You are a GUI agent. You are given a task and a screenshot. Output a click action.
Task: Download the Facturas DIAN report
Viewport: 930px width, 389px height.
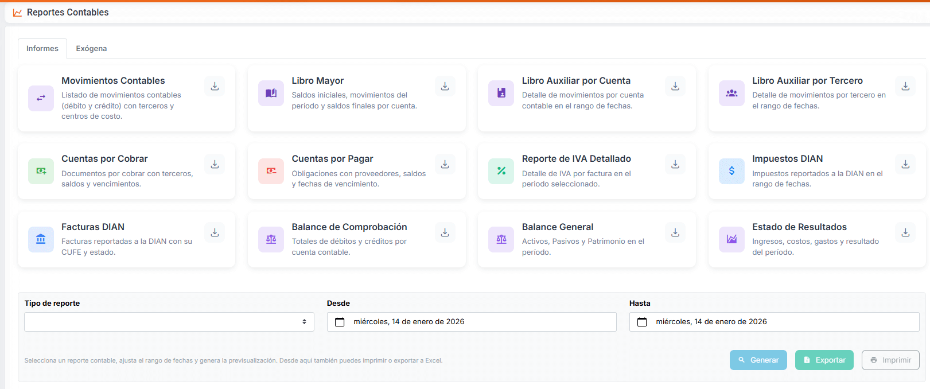[215, 232]
